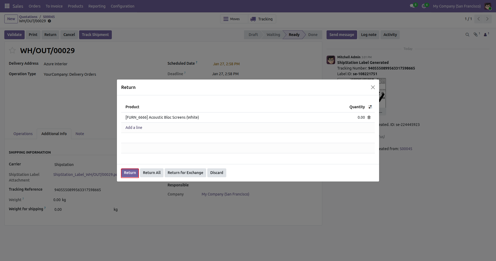Click Return All button
The width and height of the screenshot is (496, 261).
click(152, 173)
